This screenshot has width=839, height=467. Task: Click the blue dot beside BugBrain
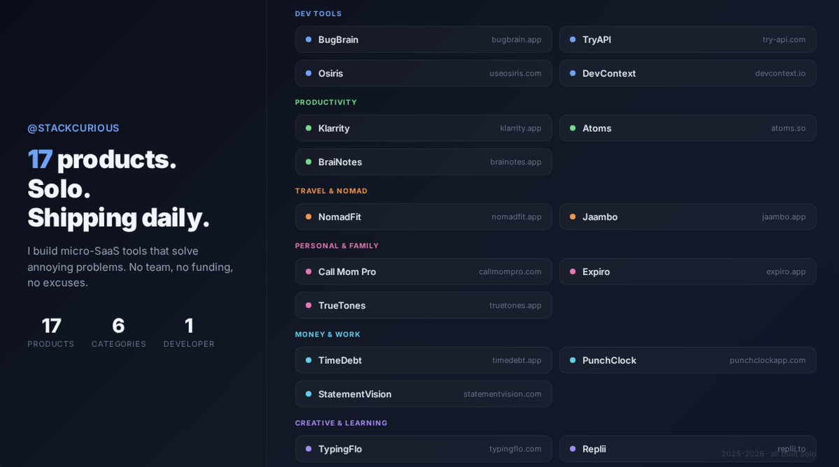pos(308,40)
